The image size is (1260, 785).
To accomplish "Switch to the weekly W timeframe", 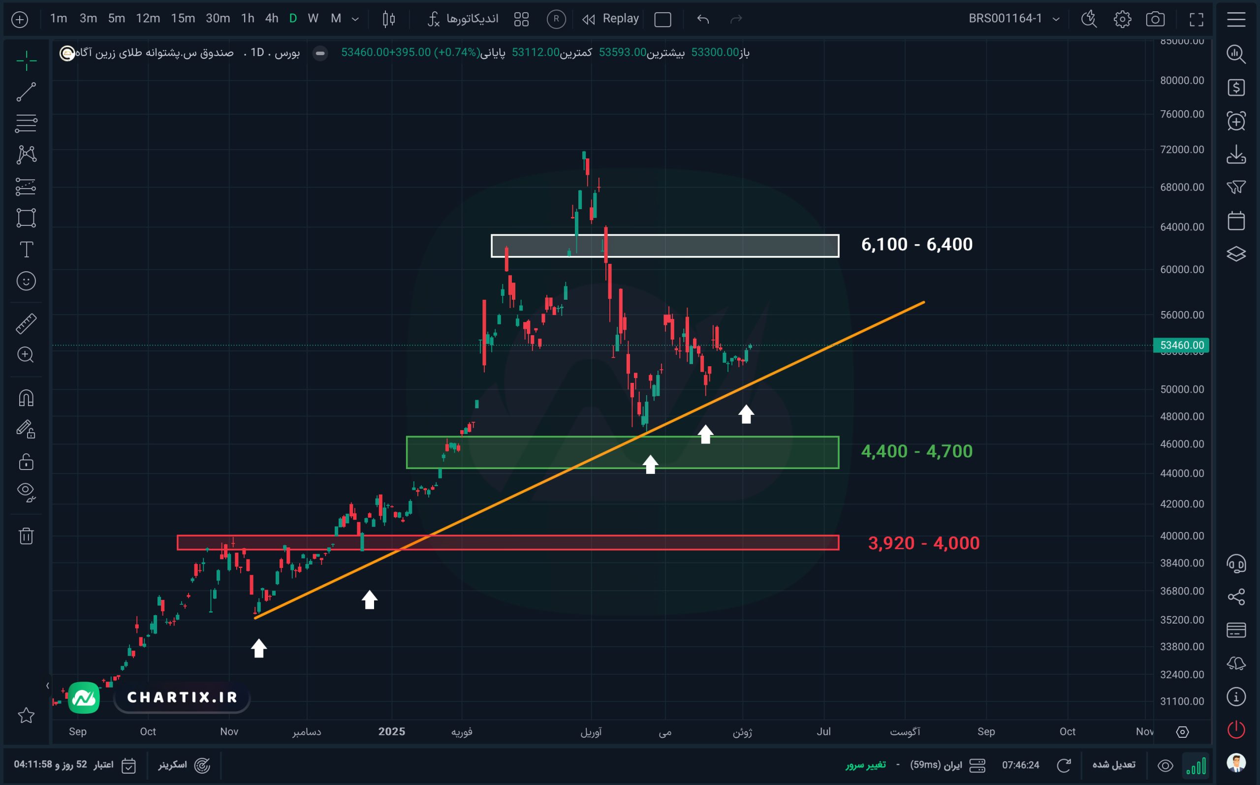I will pos(313,19).
